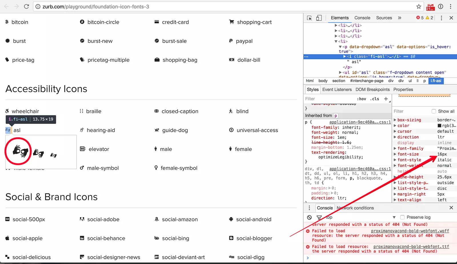
Task: Expand the cursor computed property
Action: coord(395,131)
